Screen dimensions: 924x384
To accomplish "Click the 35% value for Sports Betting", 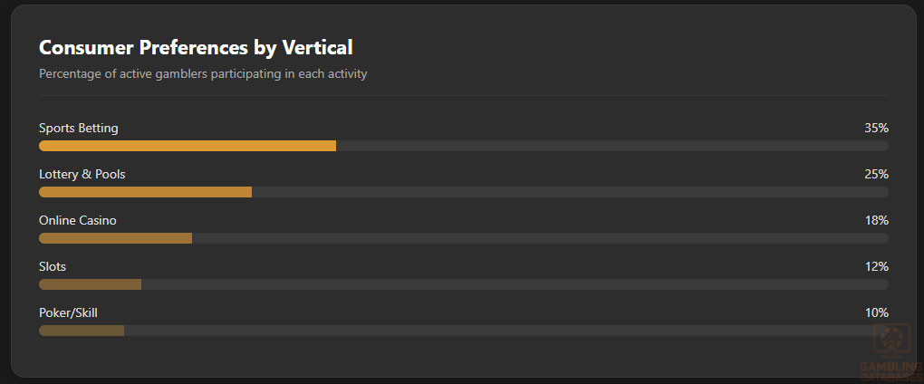I will [x=876, y=128].
